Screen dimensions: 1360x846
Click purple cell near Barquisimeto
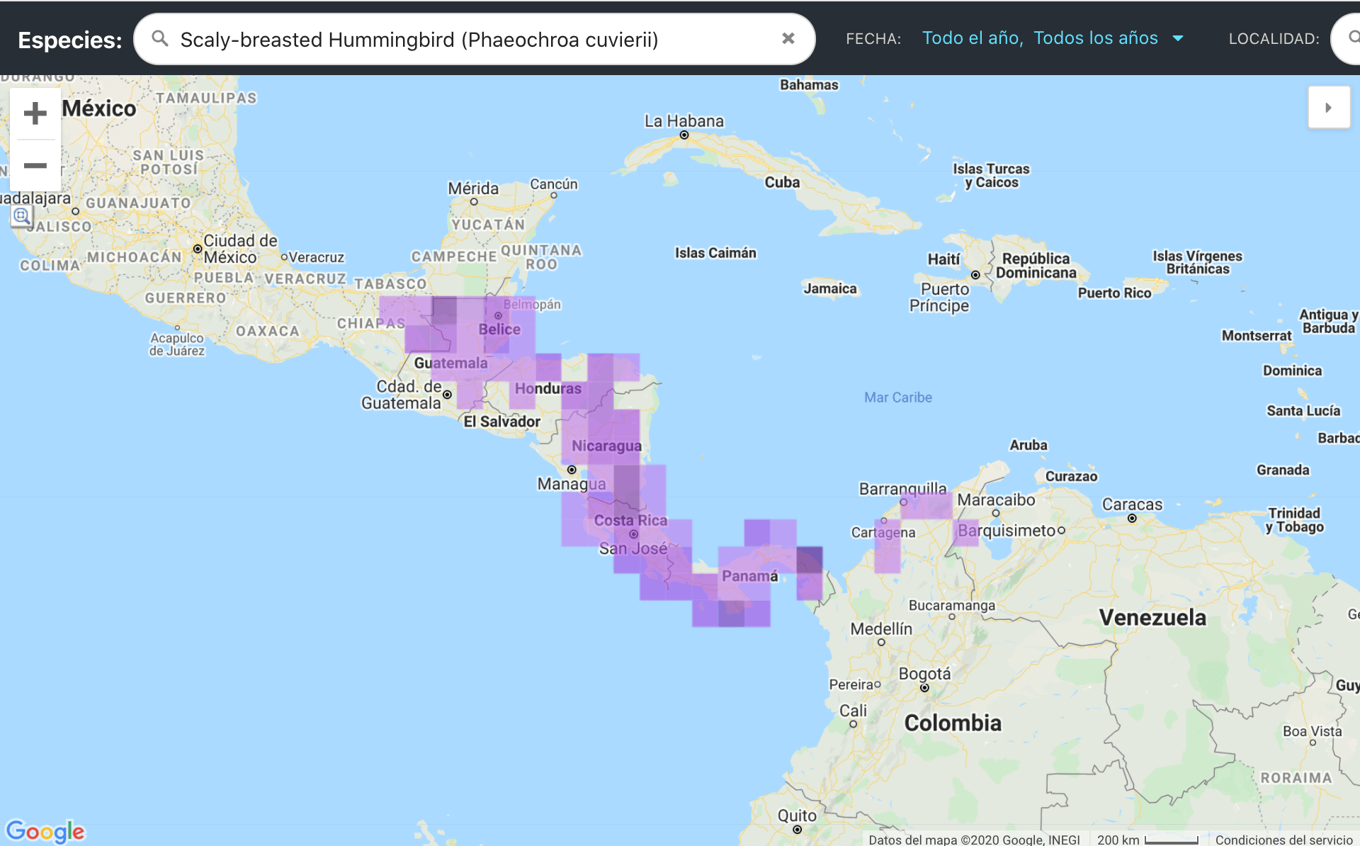coord(965,532)
